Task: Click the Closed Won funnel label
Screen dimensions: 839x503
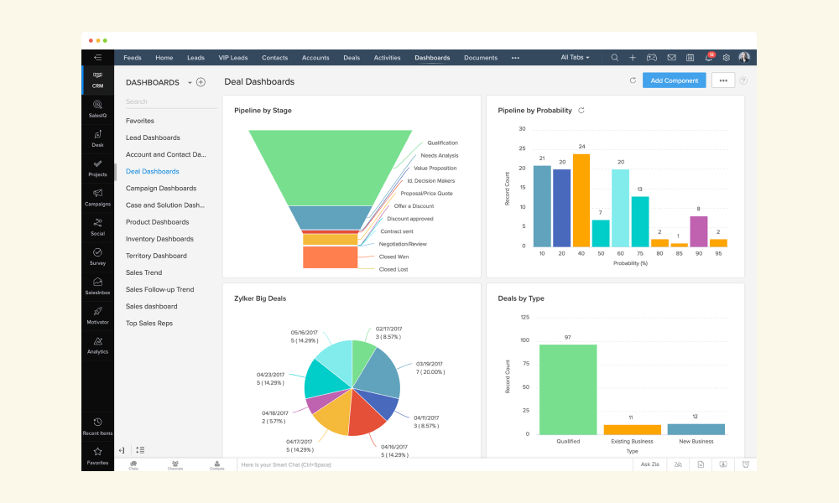Action: (x=393, y=257)
